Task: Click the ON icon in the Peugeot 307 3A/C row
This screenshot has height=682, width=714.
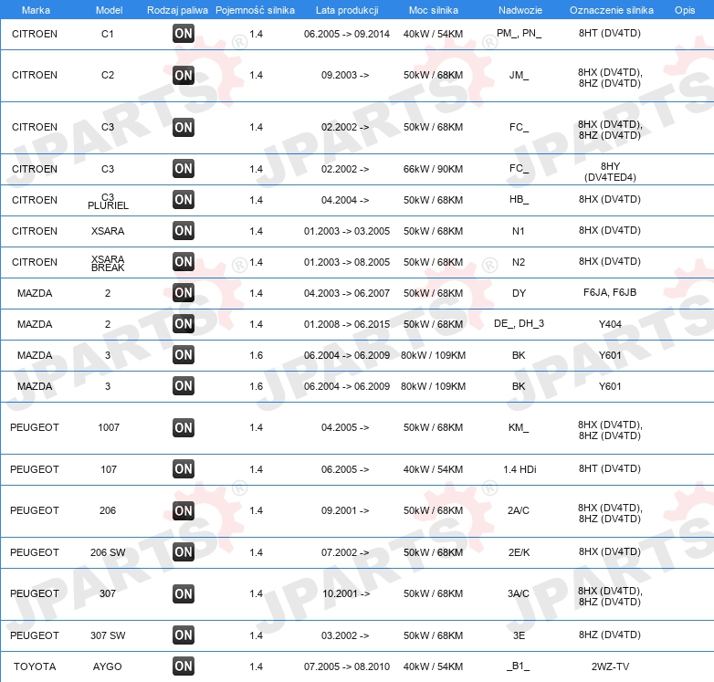Action: point(184,593)
